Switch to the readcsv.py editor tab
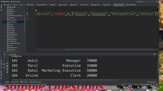The height and width of the screenshot is (91, 163). pos(96,5)
